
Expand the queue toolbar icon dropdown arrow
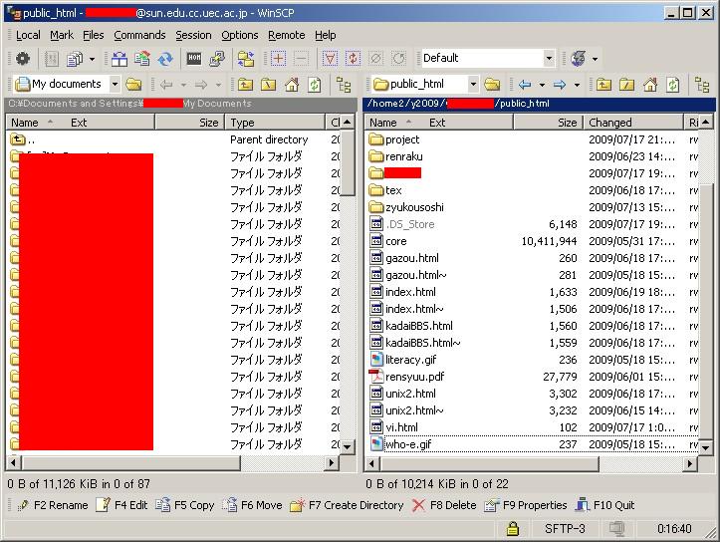pos(92,59)
